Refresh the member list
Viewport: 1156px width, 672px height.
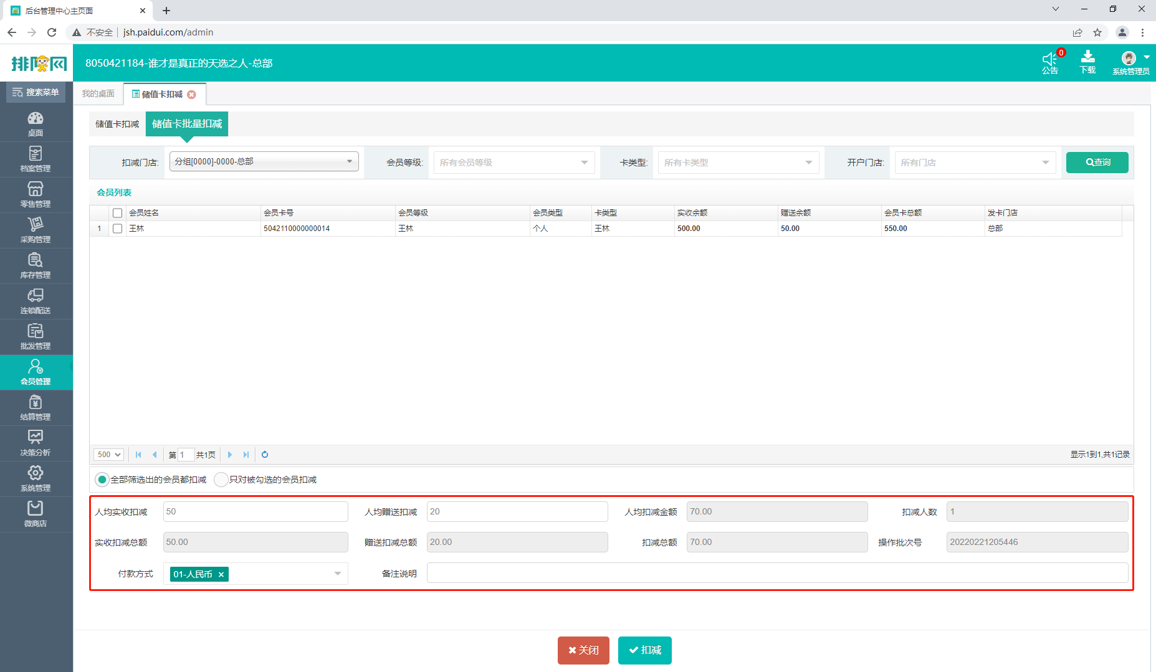click(x=265, y=455)
